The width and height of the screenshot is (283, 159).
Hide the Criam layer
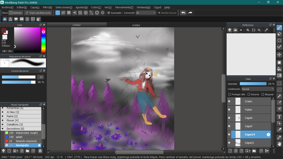229,101
